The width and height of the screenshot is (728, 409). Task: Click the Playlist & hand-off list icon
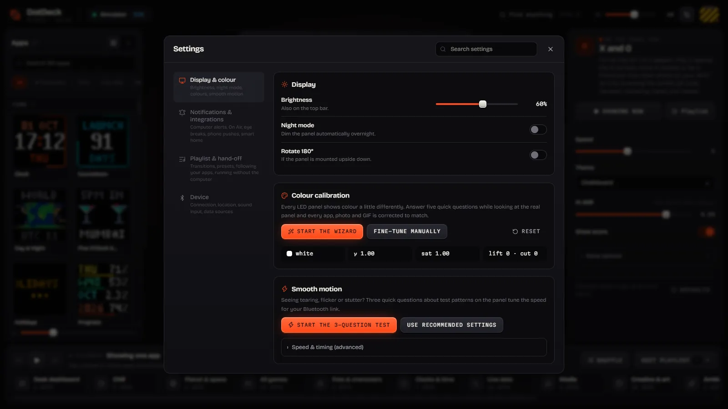pos(182,159)
